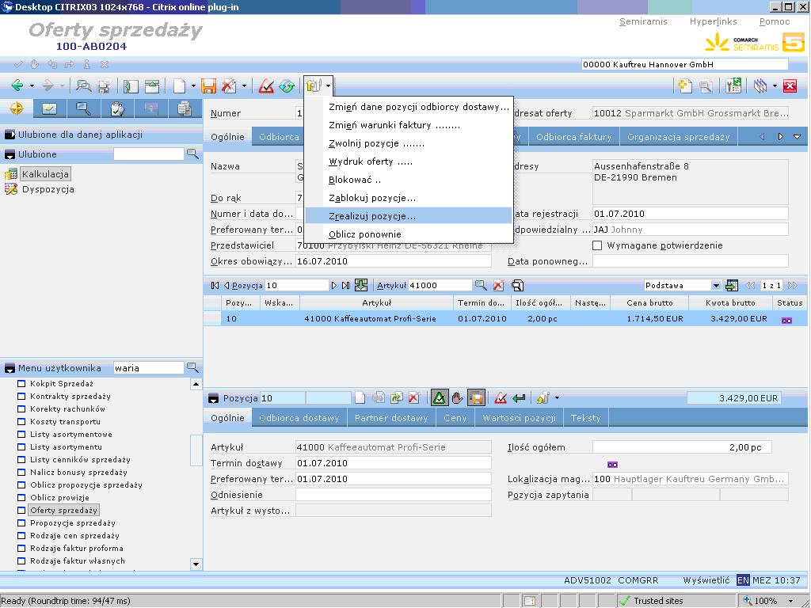Screen dimensions: 811x608
Task: Click the Okres obowiązywania date field
Action: tap(393, 261)
